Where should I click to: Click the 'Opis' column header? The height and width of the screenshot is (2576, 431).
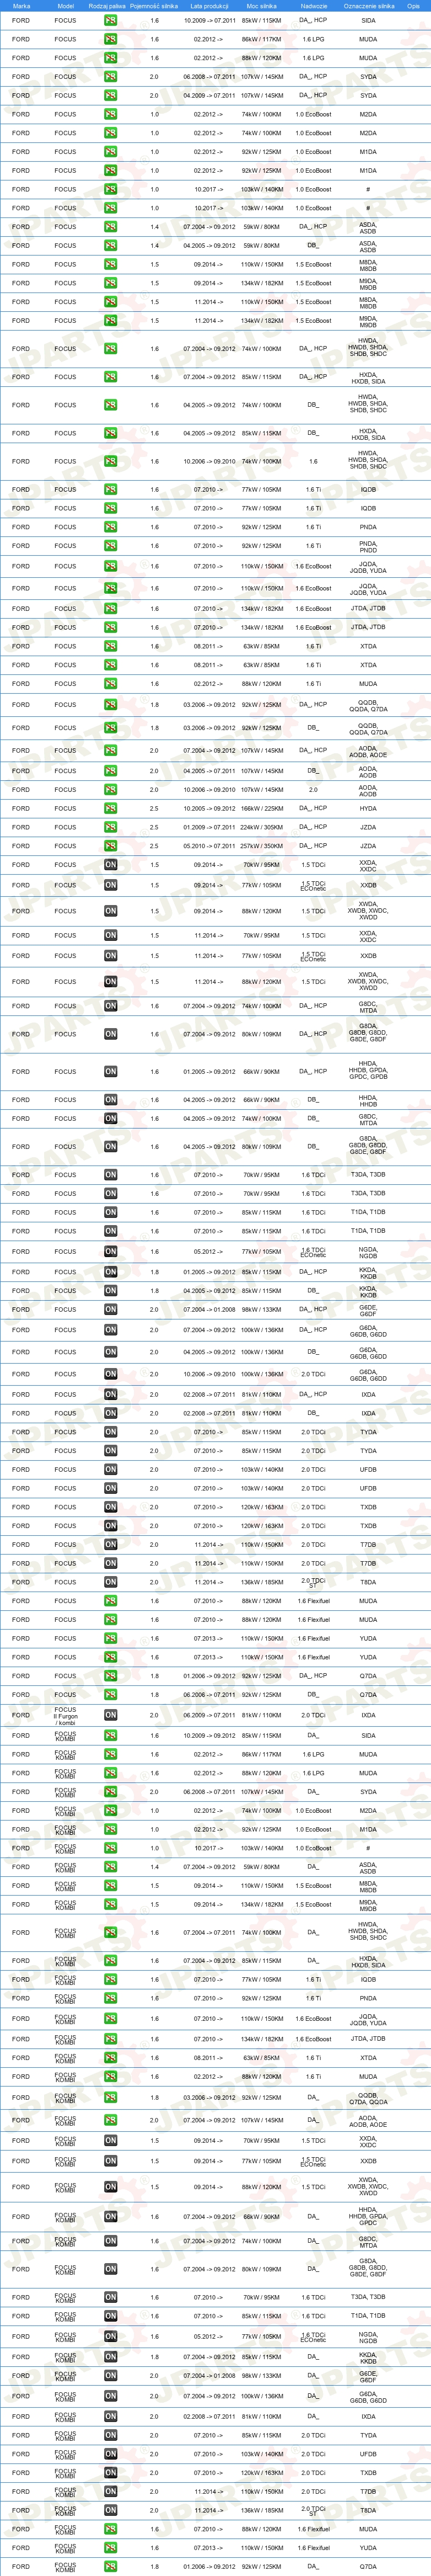(x=413, y=6)
